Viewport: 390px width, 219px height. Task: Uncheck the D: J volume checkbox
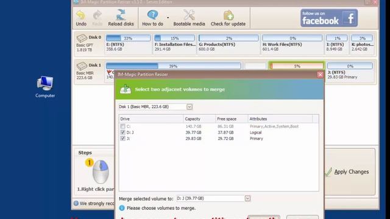[x=122, y=133]
